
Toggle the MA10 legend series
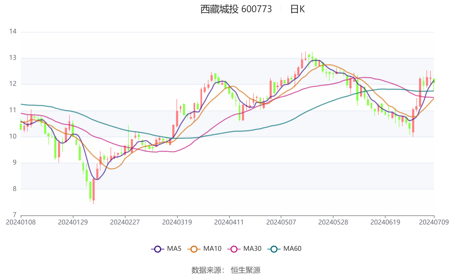click(x=204, y=249)
